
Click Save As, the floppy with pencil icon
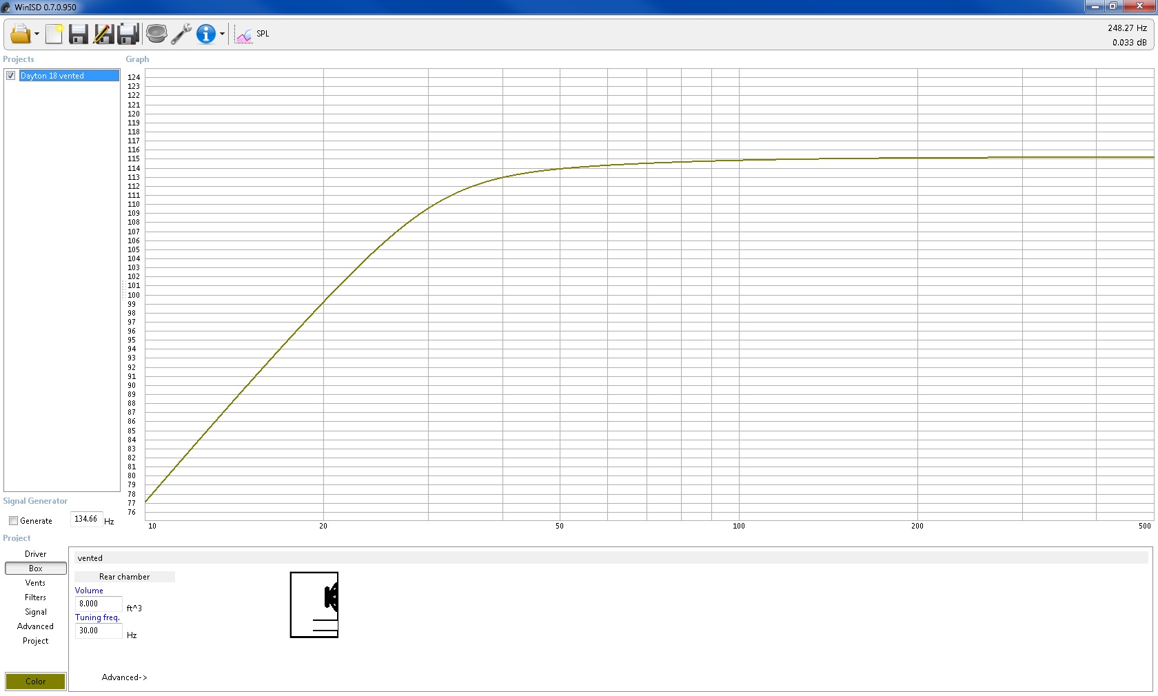pyautogui.click(x=103, y=34)
